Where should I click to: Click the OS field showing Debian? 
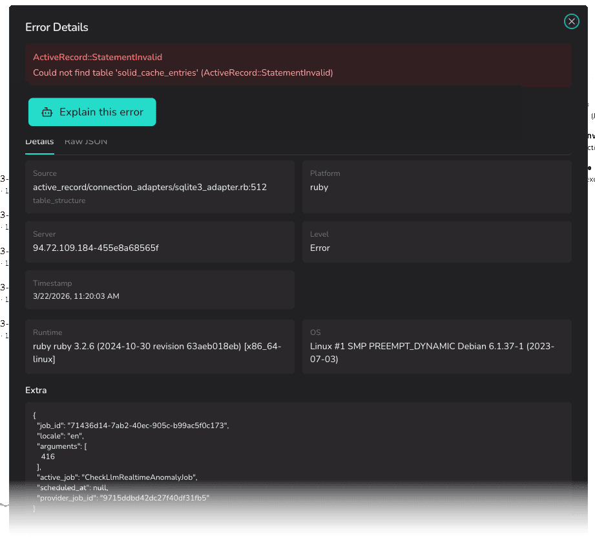pos(437,347)
